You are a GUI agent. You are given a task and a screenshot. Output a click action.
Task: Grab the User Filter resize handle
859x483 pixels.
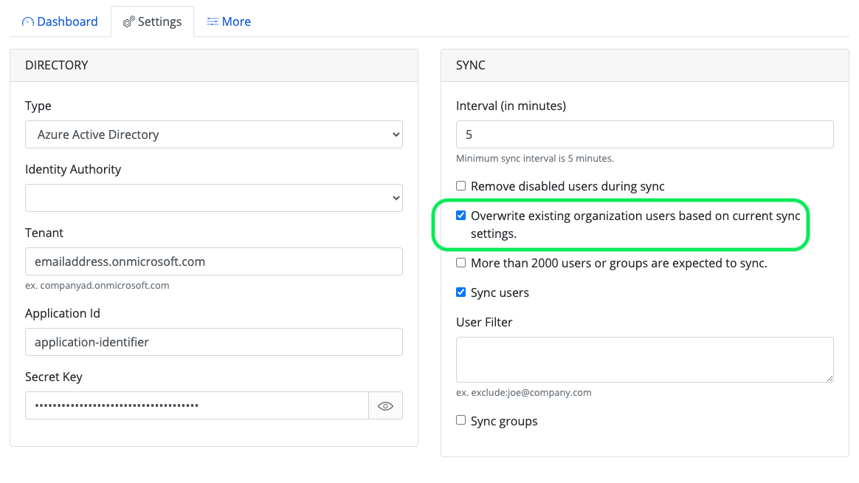(x=829, y=377)
